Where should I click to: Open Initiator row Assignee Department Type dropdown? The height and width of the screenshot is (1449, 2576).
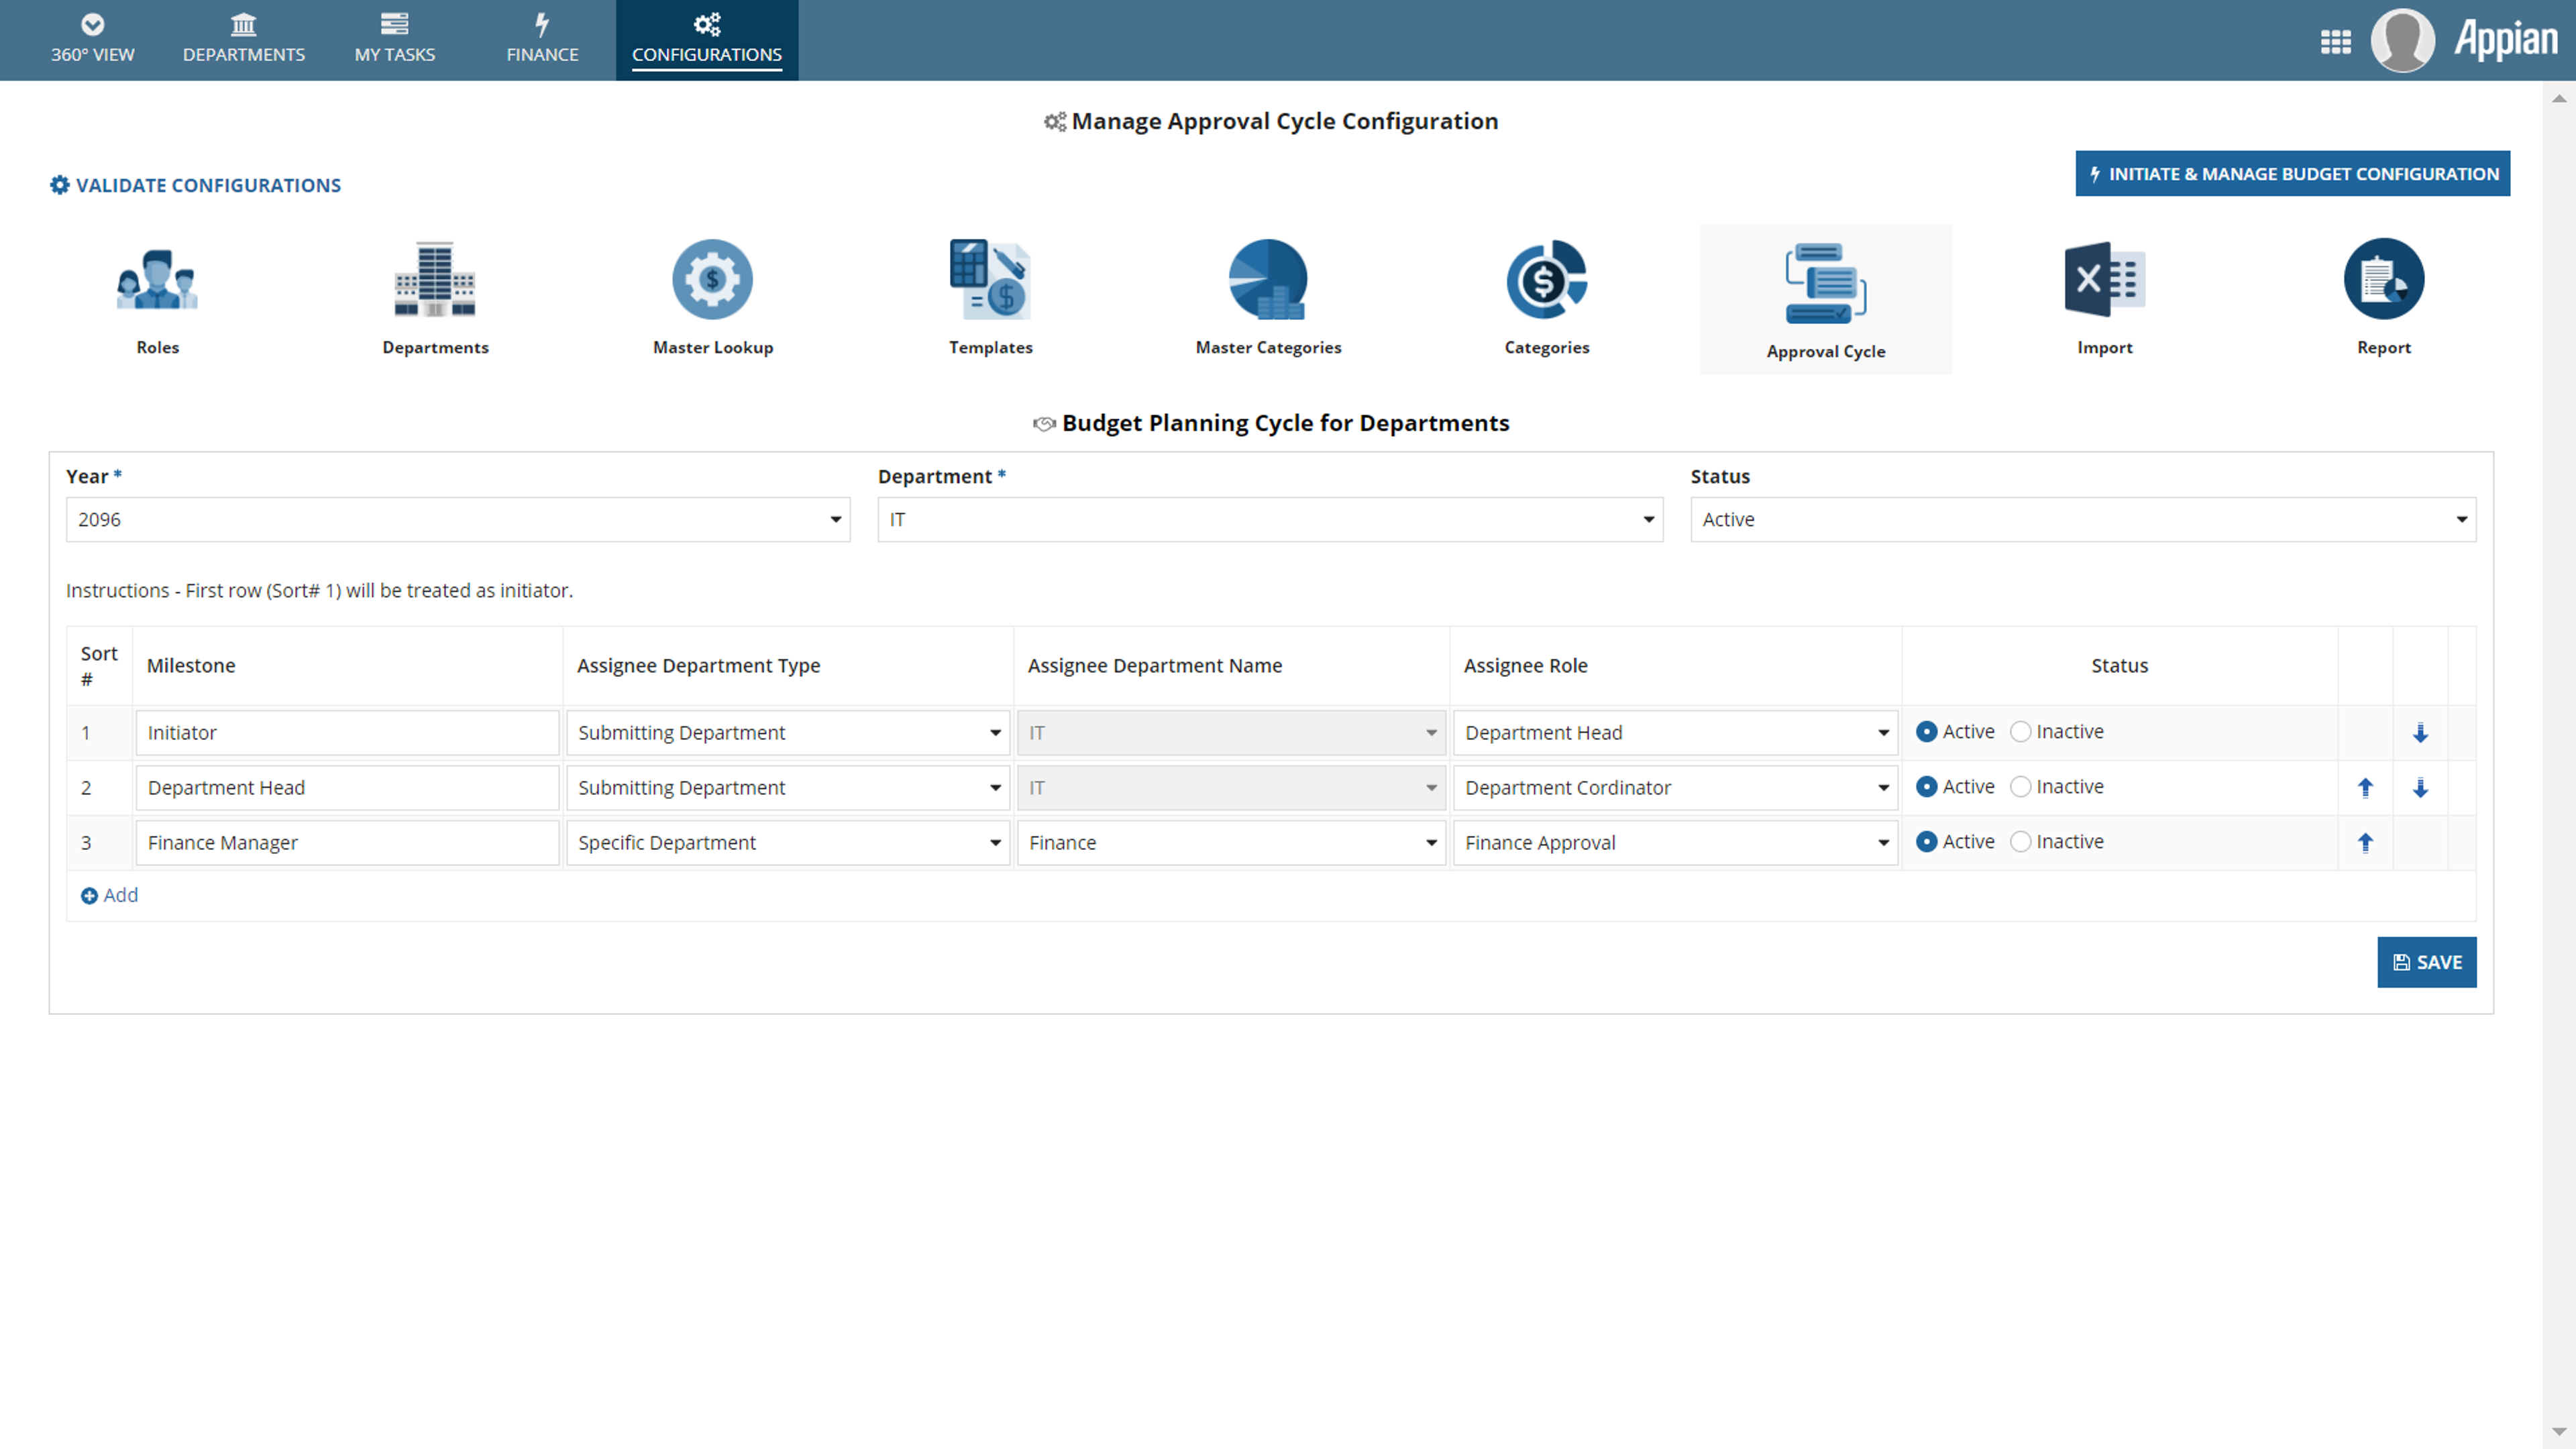[x=788, y=733]
